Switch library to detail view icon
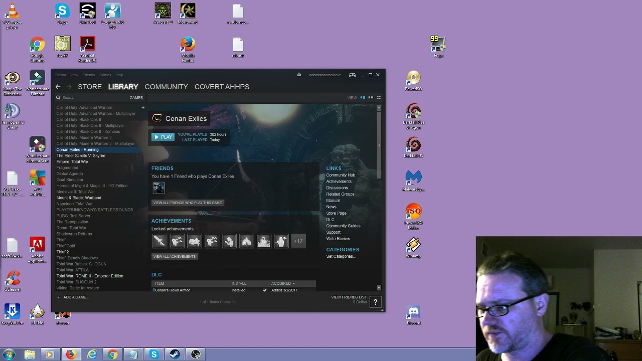The height and width of the screenshot is (361, 642). (363, 98)
